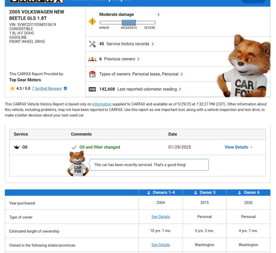Click the service history wrench icon

pos(92,44)
